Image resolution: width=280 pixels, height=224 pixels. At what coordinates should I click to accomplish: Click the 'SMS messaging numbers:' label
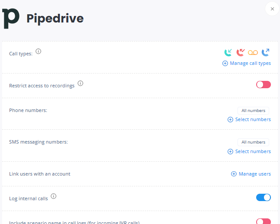tap(39, 142)
